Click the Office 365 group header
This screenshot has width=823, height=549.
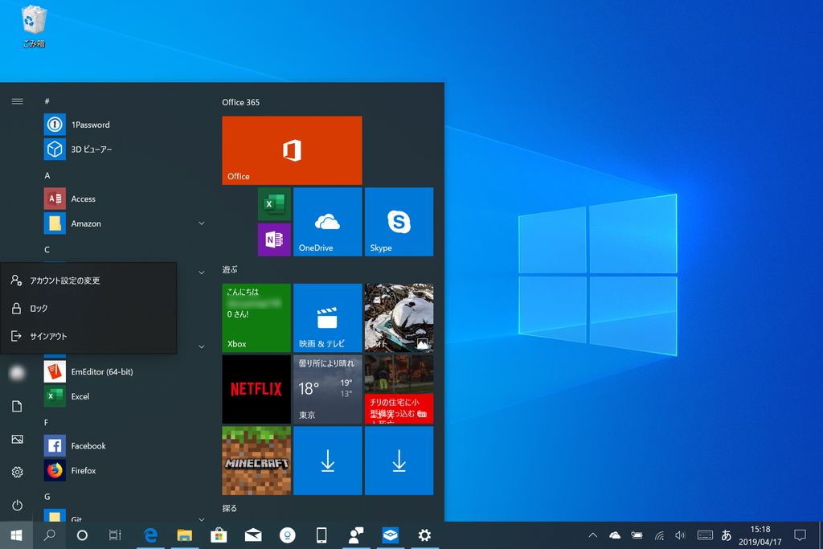coord(241,102)
